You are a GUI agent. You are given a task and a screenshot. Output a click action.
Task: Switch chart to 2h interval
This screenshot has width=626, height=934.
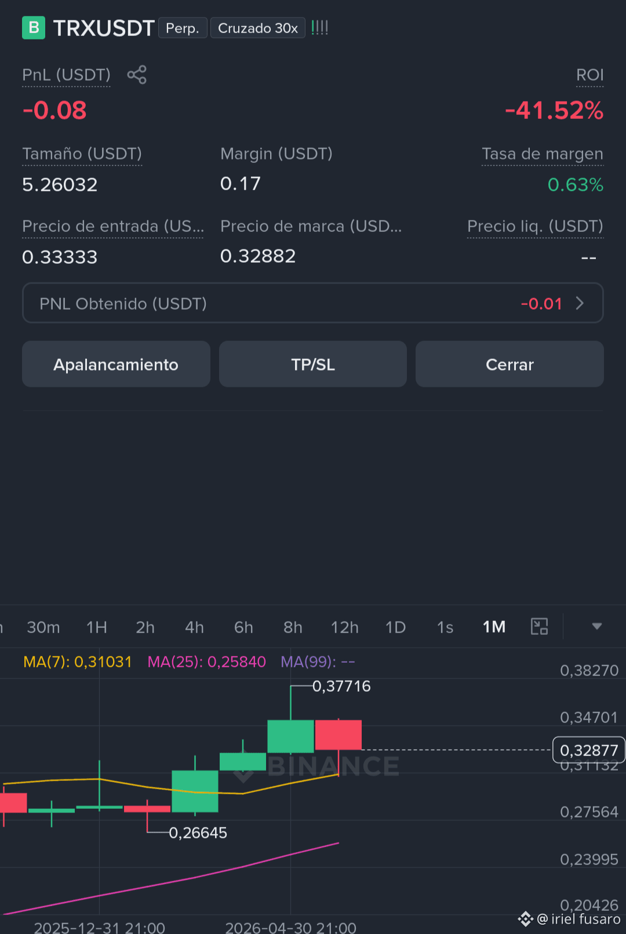click(145, 627)
